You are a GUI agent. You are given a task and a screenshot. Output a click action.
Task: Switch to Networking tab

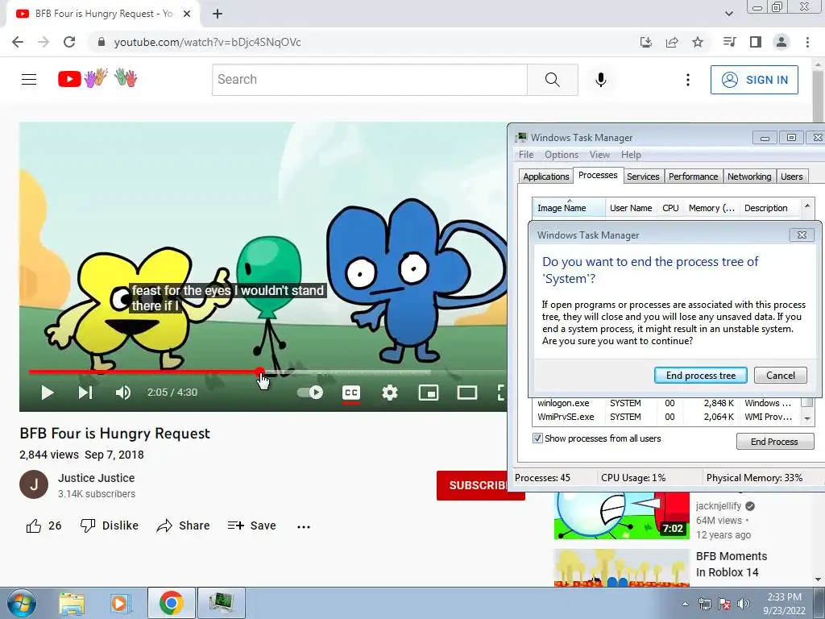[x=749, y=177]
